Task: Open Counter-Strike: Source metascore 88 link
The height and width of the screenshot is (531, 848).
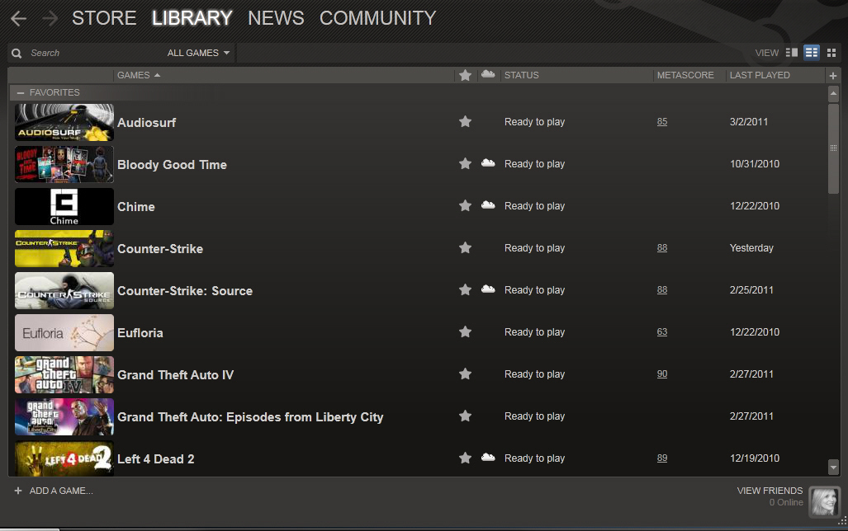Action: [662, 289]
